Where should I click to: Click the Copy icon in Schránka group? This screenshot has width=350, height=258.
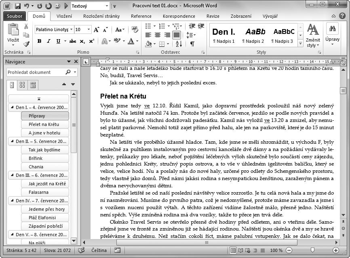26,35
